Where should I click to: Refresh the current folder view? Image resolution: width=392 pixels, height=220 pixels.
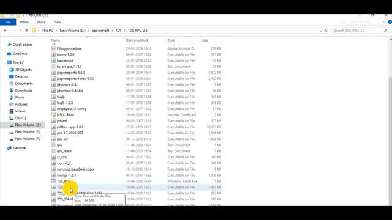coord(326,31)
